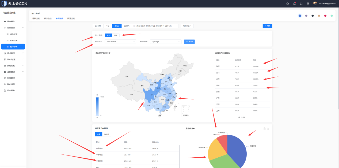Click the 证书管理 certificate icon
The height and width of the screenshot is (168, 339).
coord(5,53)
